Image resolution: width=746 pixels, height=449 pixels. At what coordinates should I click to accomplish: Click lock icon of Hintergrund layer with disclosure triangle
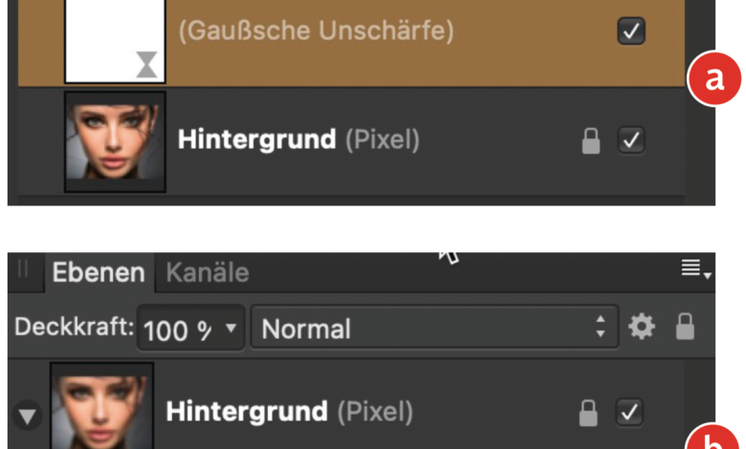point(589,413)
